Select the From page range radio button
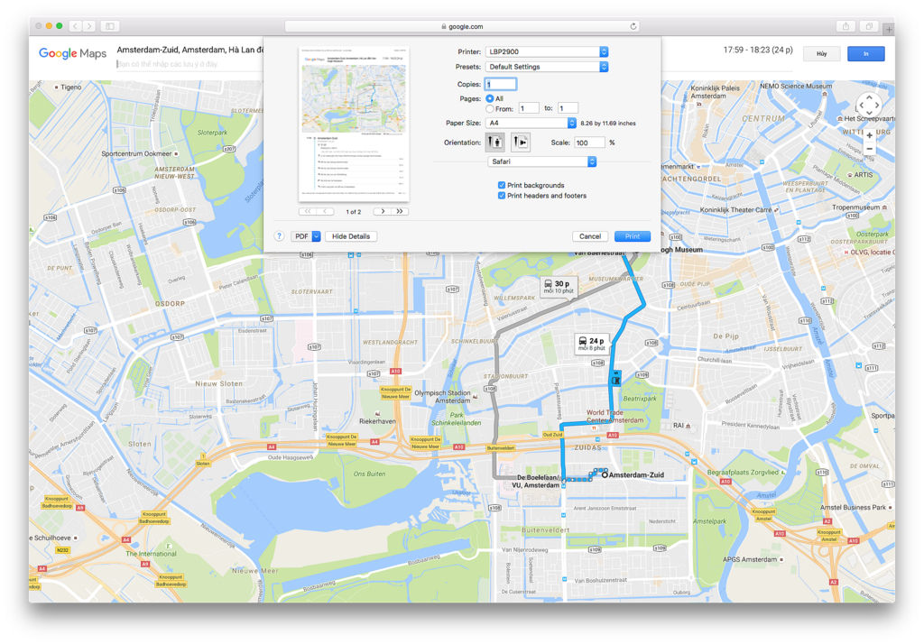Image resolution: width=924 pixels, height=644 pixels. (490, 108)
